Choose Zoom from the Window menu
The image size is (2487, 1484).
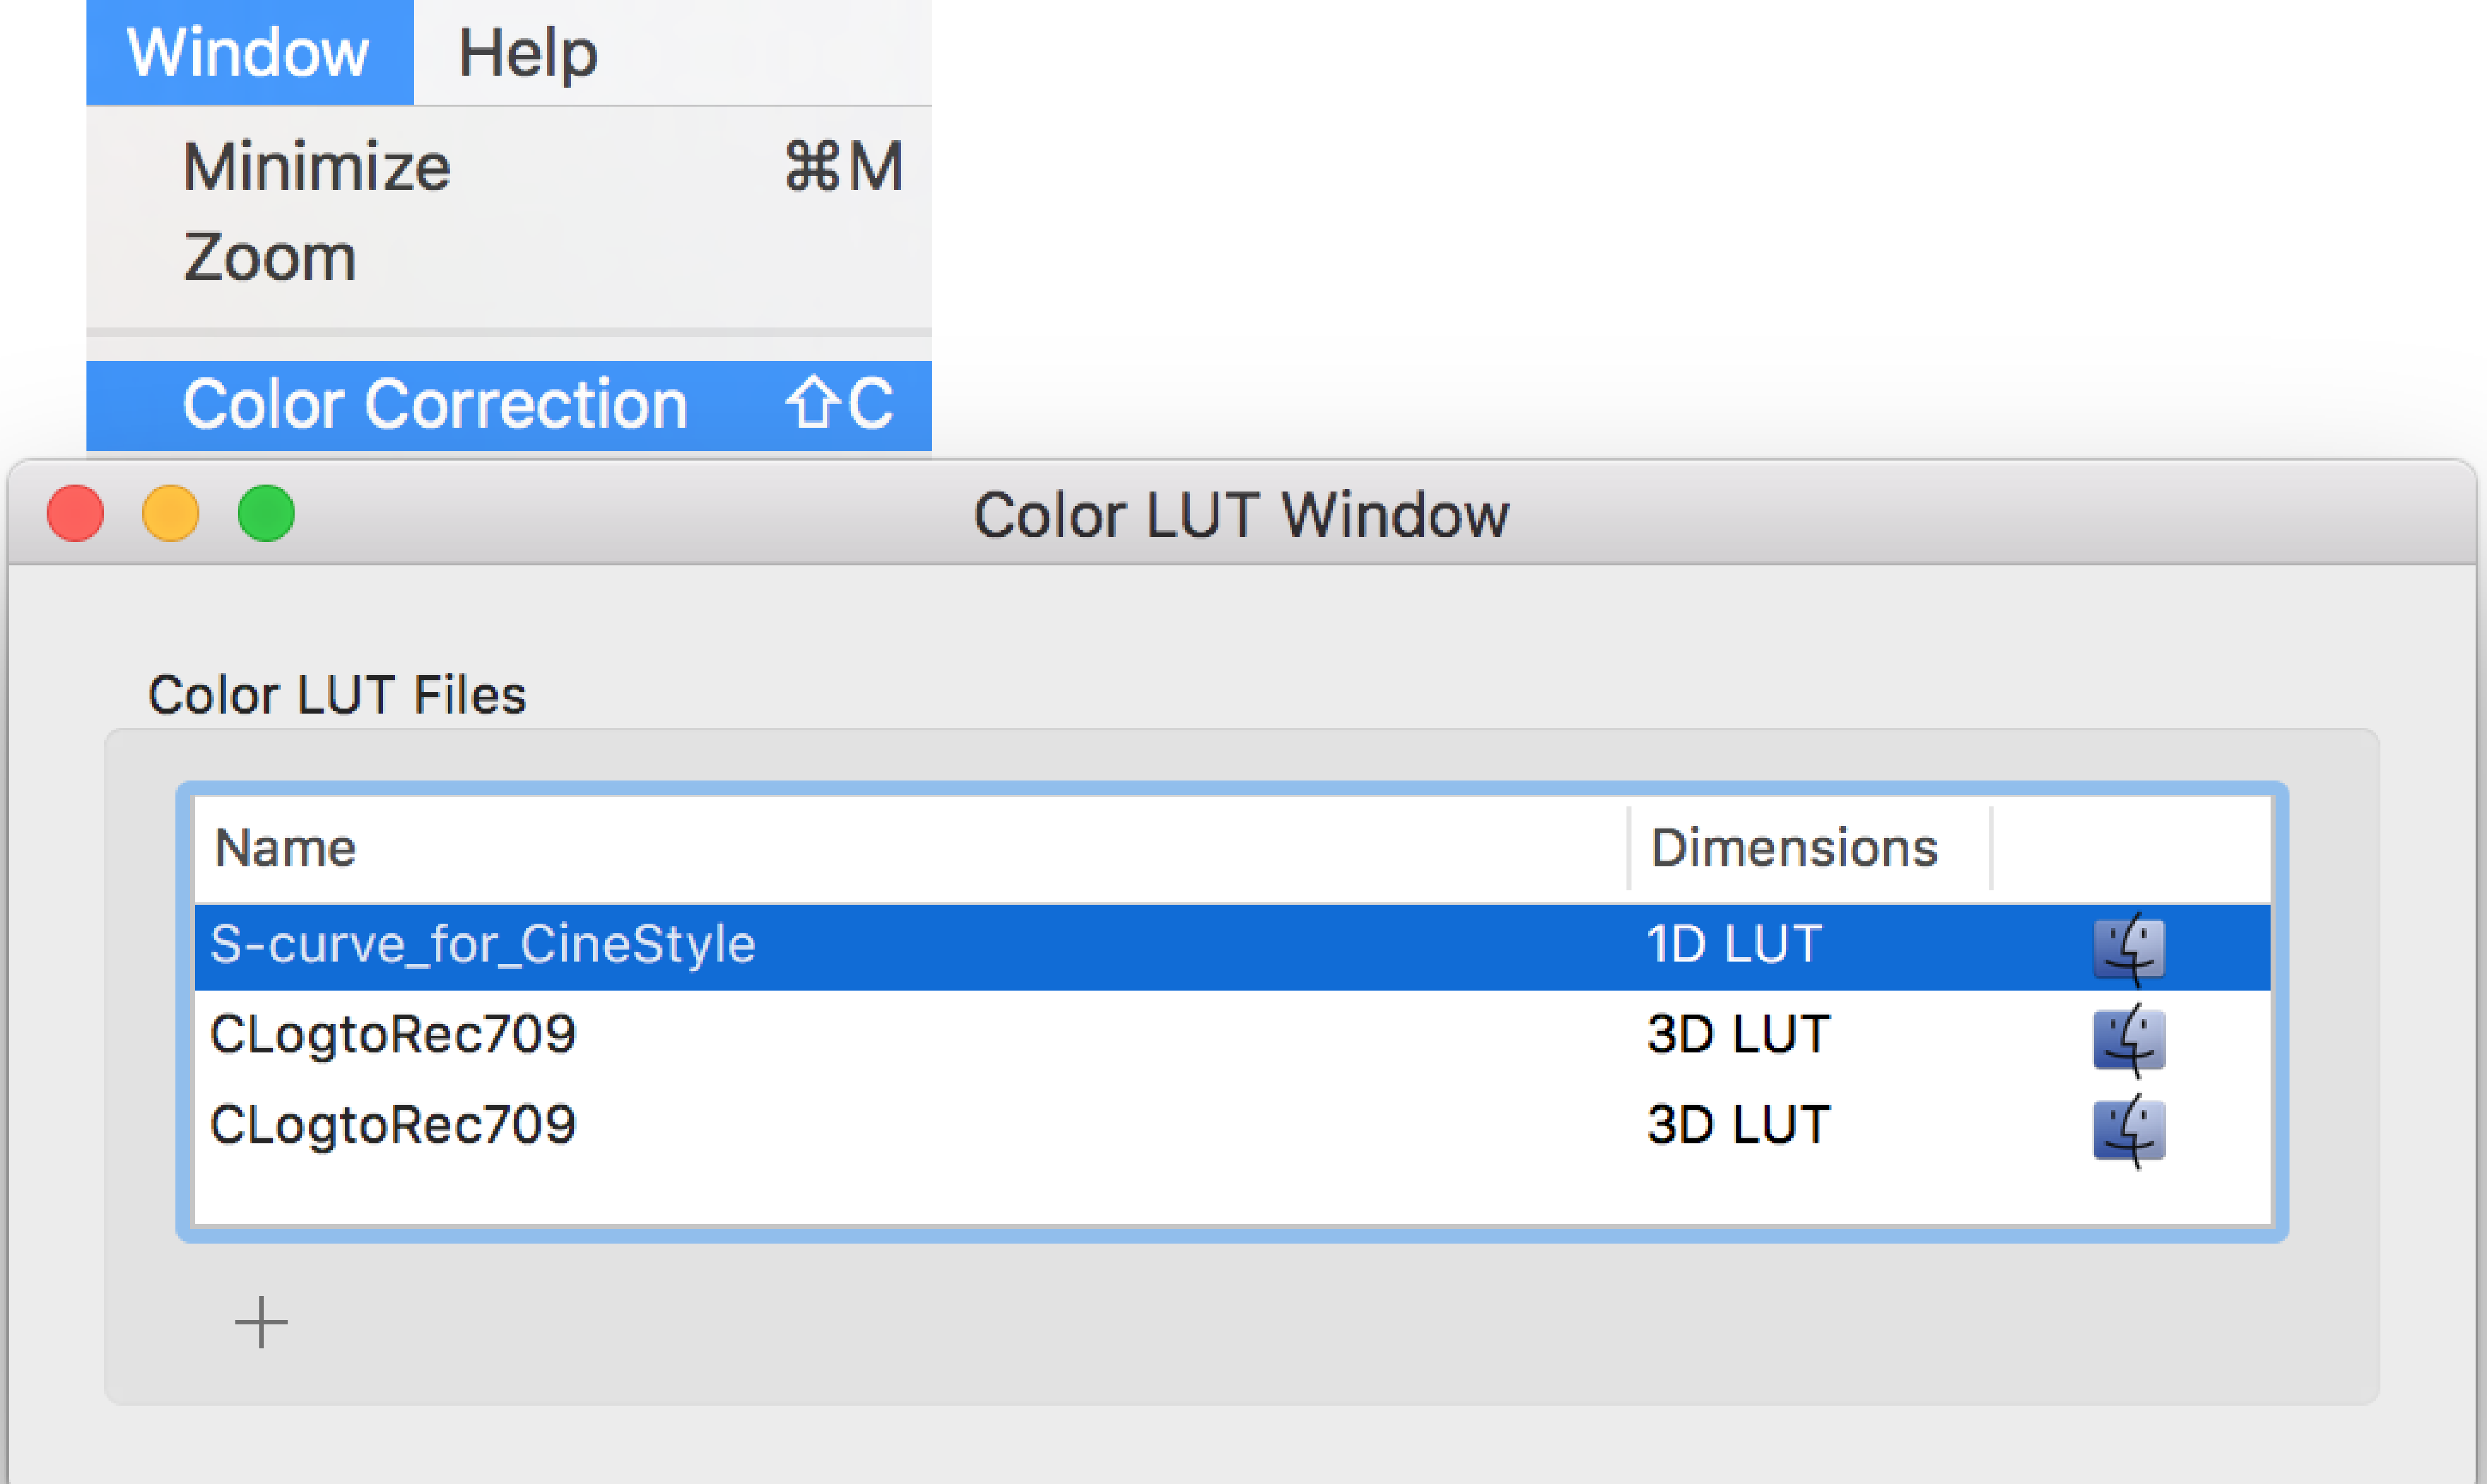tap(509, 257)
